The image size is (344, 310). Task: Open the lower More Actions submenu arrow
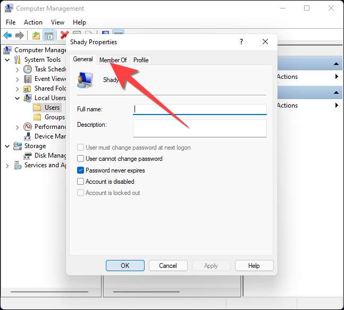[x=337, y=105]
